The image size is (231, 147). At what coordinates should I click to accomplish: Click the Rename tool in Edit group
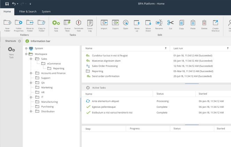click(x=159, y=23)
